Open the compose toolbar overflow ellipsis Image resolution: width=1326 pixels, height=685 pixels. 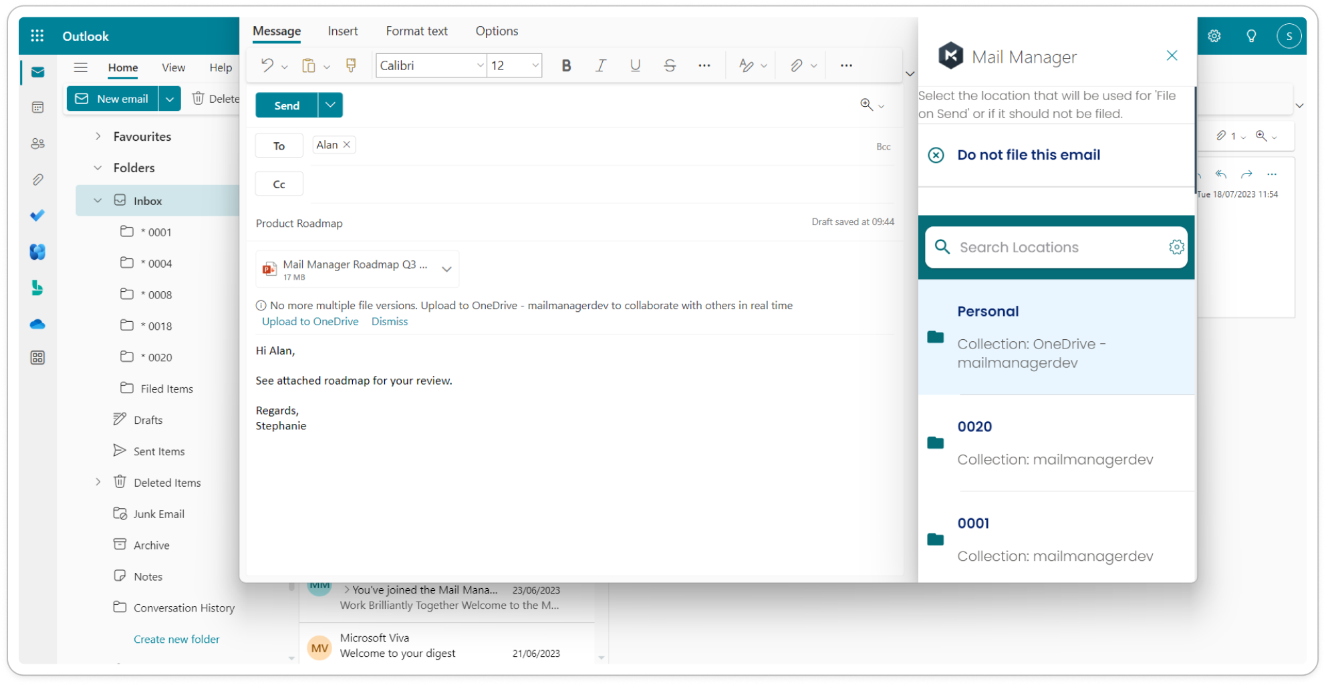(x=846, y=65)
